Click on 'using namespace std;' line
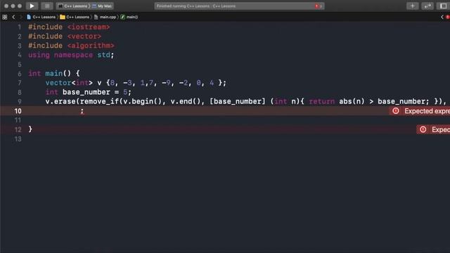 point(71,55)
